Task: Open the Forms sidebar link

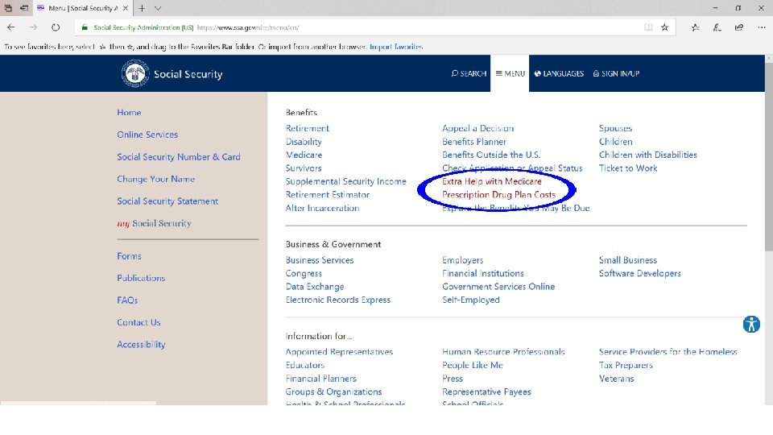Action: (129, 256)
